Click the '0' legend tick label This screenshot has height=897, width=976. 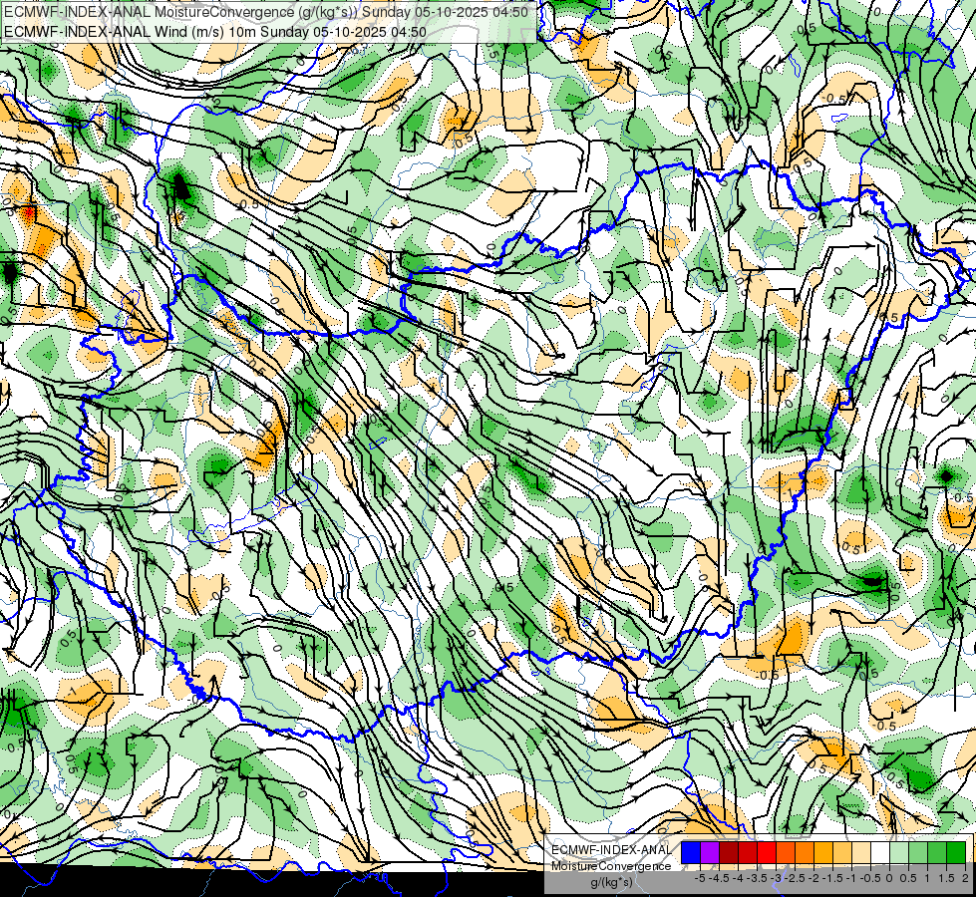point(889,878)
